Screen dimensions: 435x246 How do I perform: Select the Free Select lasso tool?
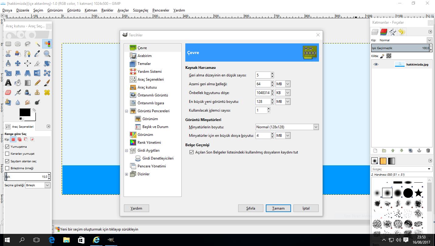tap(28, 44)
